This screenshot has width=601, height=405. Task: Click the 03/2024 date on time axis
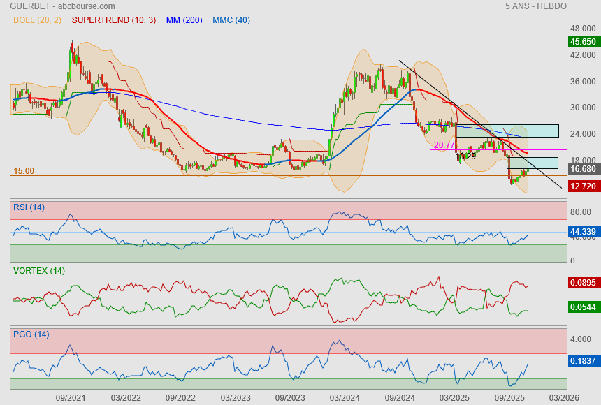[344, 397]
